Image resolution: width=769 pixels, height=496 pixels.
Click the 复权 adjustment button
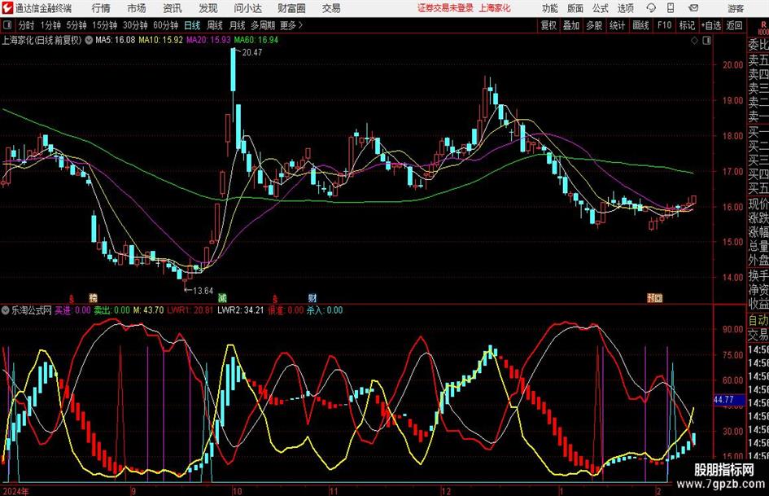[548, 25]
